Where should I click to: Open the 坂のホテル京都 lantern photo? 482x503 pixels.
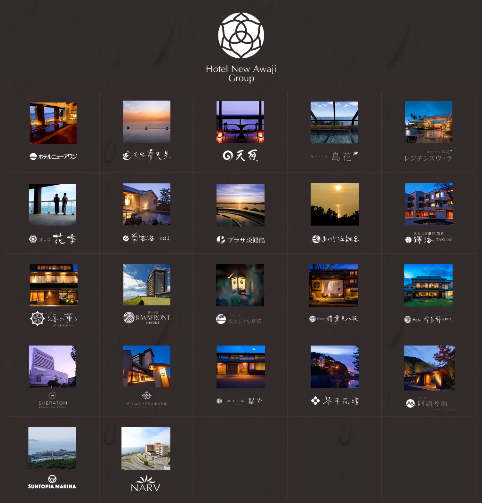240,285
